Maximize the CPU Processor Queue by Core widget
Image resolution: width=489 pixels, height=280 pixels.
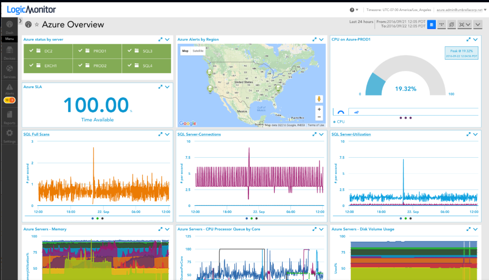(314, 229)
